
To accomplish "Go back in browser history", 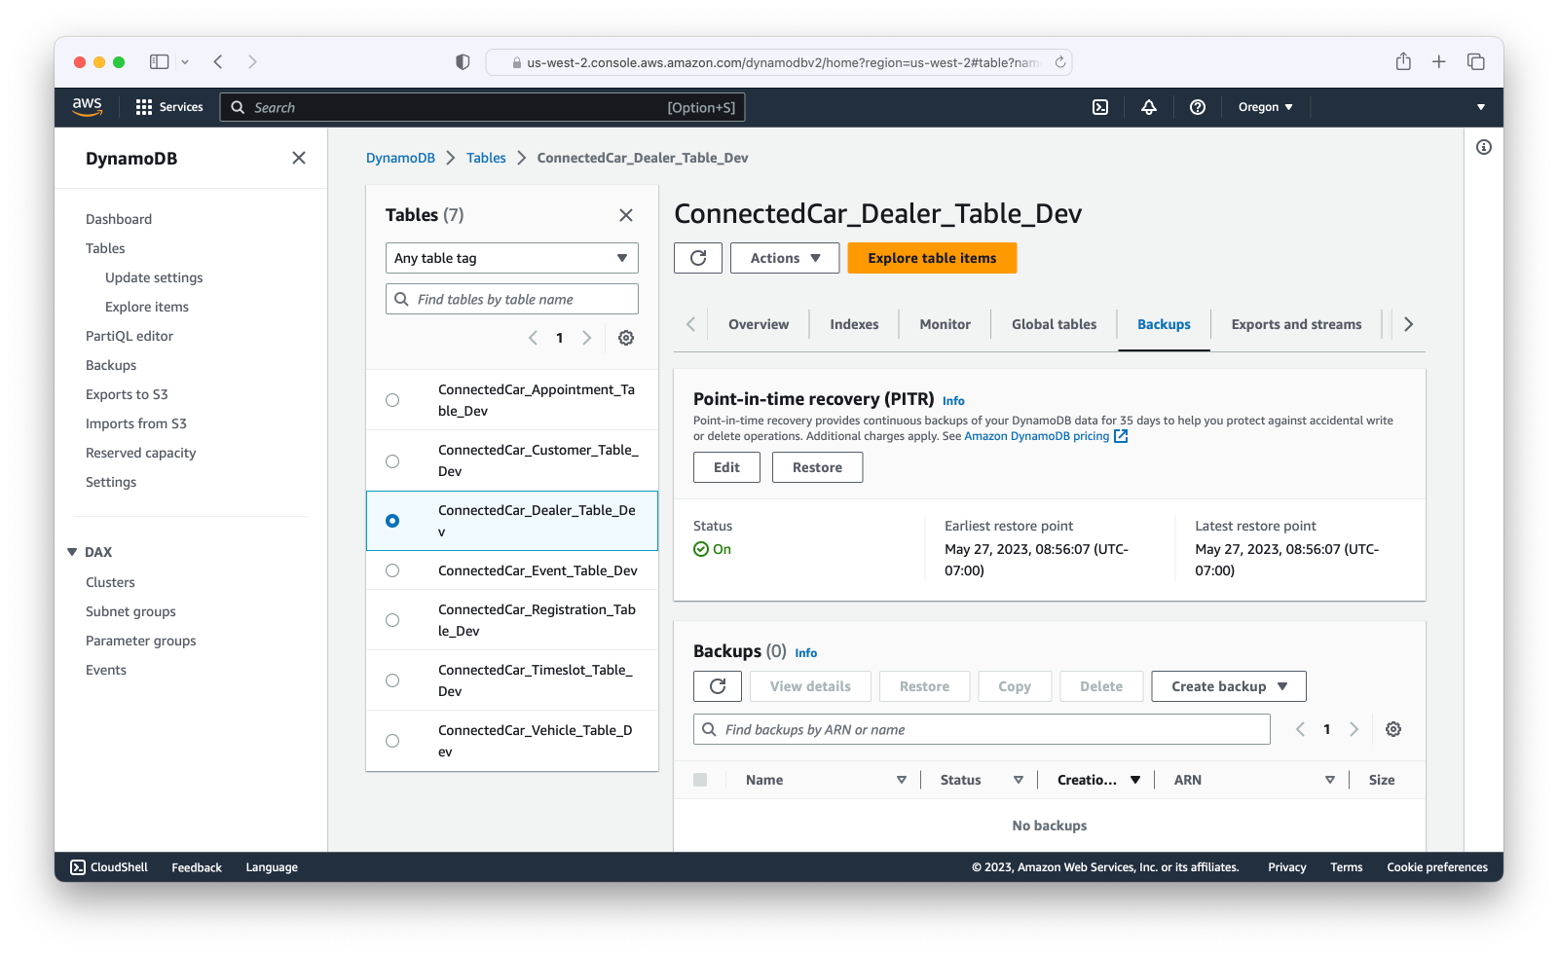I will pyautogui.click(x=218, y=61).
